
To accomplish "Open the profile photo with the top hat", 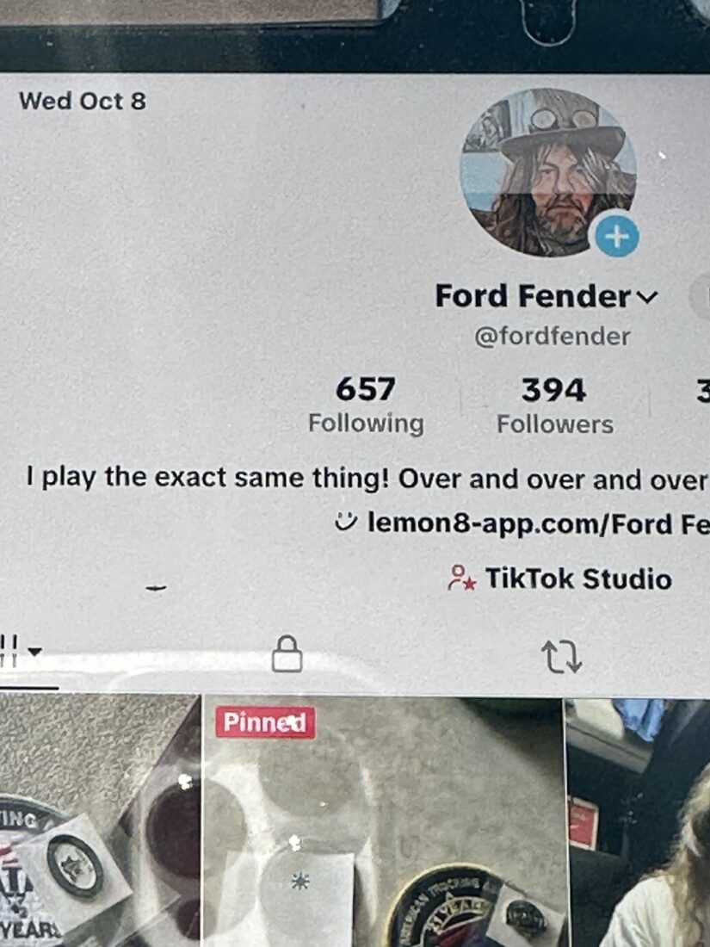I will pyautogui.click(x=548, y=171).
